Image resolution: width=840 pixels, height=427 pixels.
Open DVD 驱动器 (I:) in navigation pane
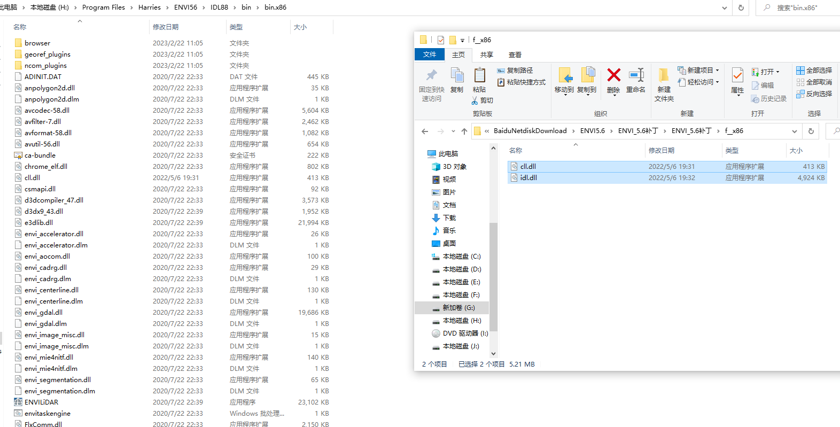coord(460,333)
